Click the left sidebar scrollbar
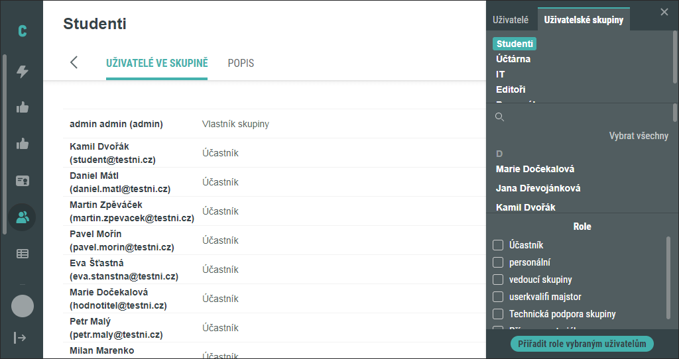The image size is (679, 359). 5,144
